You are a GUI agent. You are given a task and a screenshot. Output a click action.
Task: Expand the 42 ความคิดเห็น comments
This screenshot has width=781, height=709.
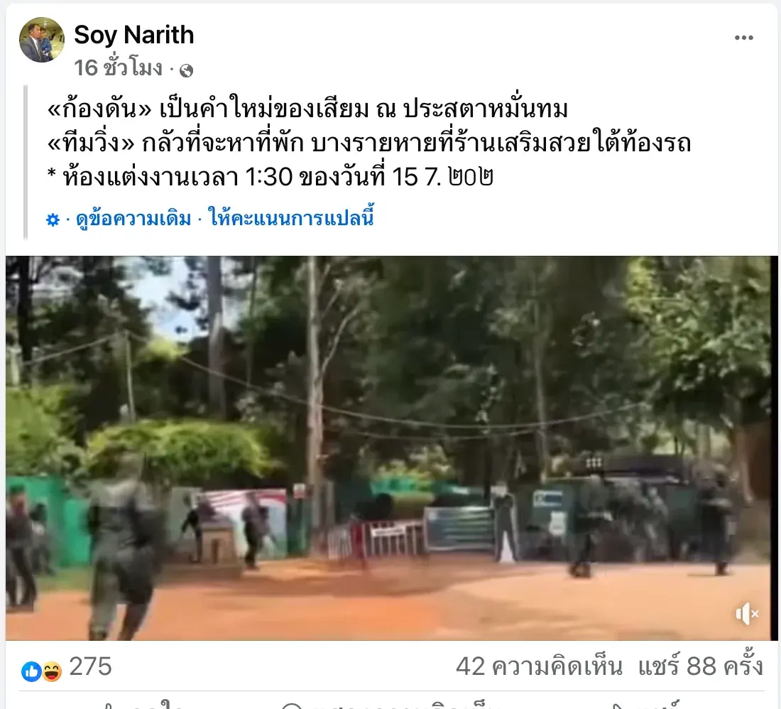coord(540,666)
